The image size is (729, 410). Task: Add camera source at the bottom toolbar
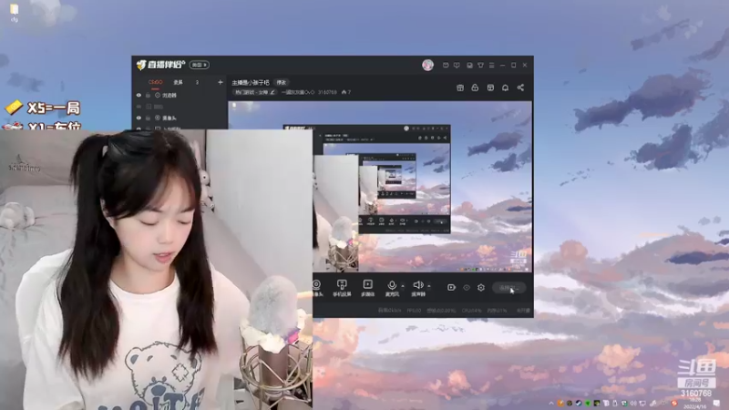tap(317, 288)
